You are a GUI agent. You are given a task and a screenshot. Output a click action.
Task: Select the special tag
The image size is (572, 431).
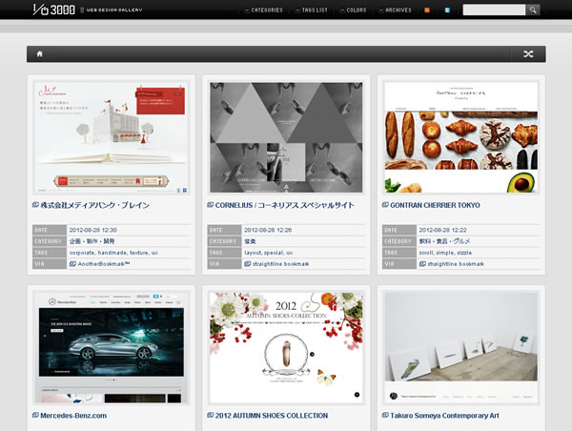pos(274,253)
